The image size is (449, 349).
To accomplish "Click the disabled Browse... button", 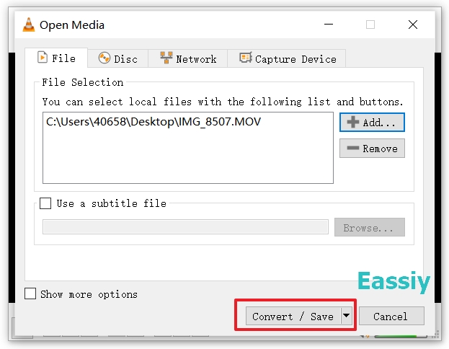I will point(370,228).
